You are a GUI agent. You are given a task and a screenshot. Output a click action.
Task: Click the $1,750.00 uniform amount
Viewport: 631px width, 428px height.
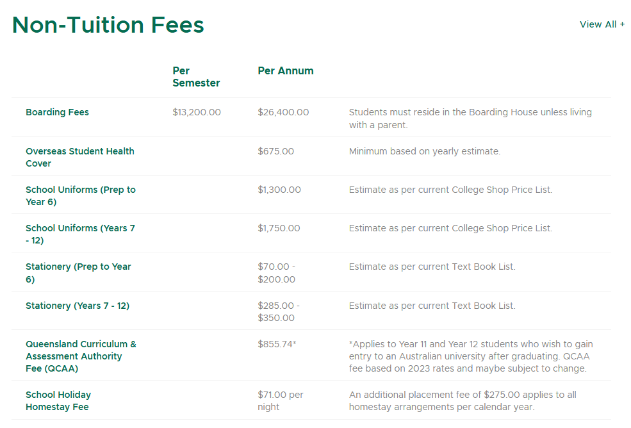click(x=278, y=228)
